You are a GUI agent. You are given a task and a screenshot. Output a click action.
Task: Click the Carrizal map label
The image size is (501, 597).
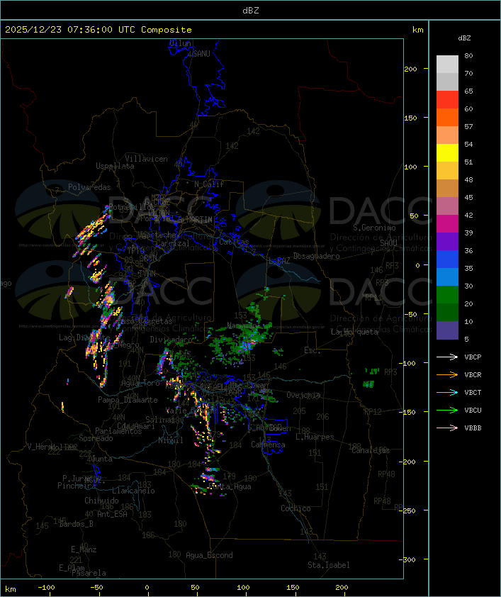tap(172, 243)
